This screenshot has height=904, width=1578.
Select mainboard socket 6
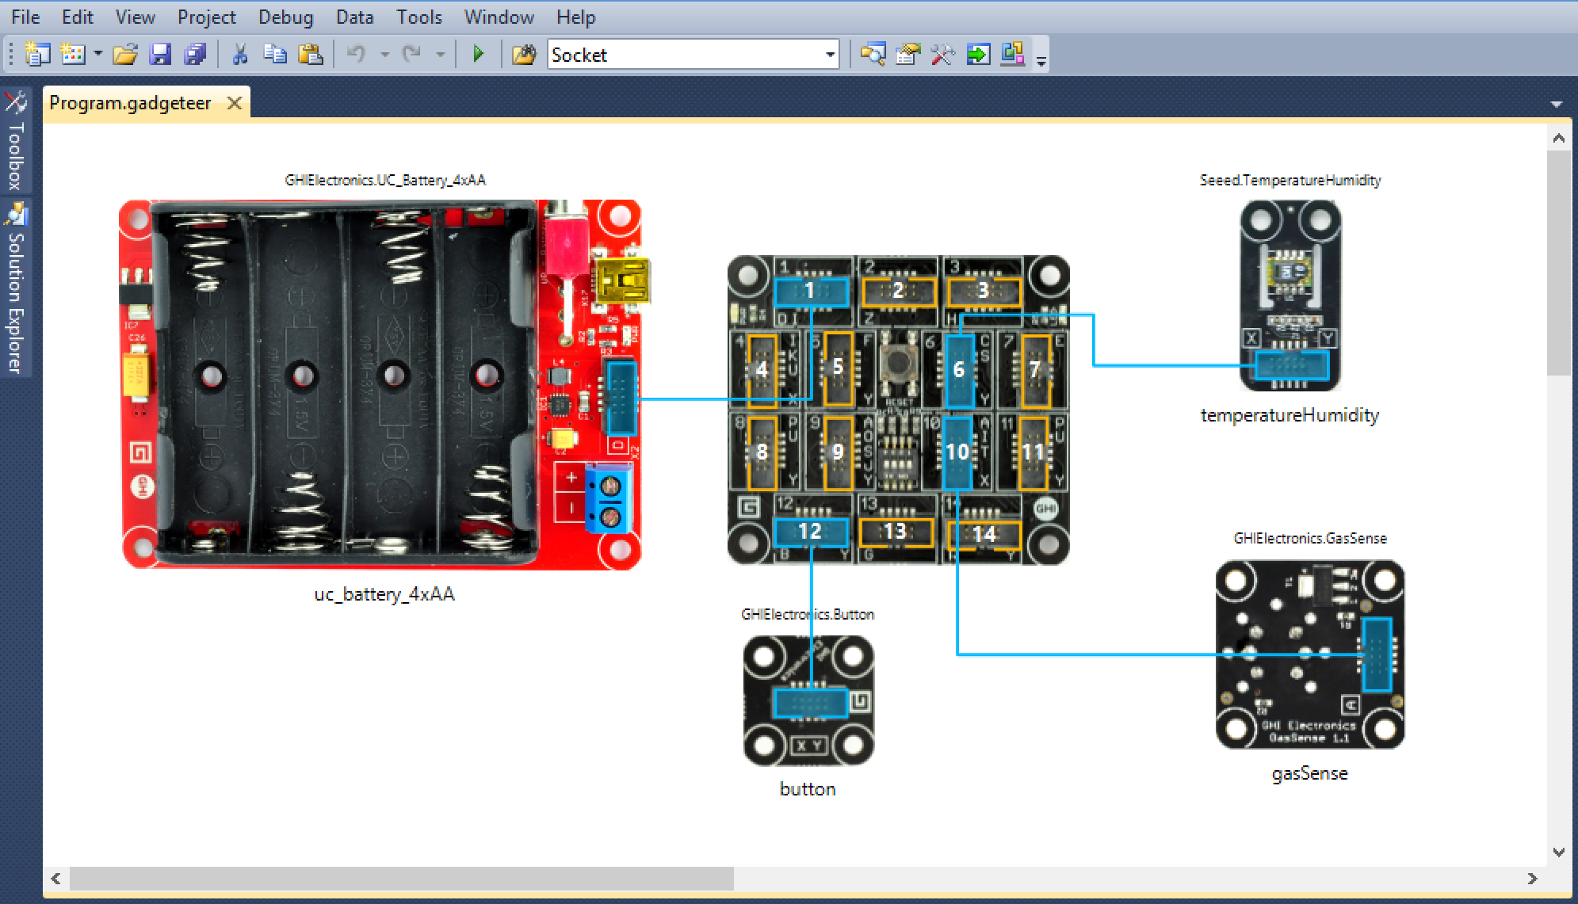click(x=959, y=370)
